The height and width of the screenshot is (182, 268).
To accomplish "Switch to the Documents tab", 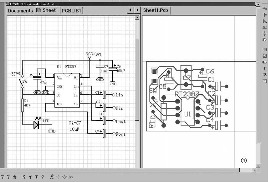I will (x=20, y=11).
